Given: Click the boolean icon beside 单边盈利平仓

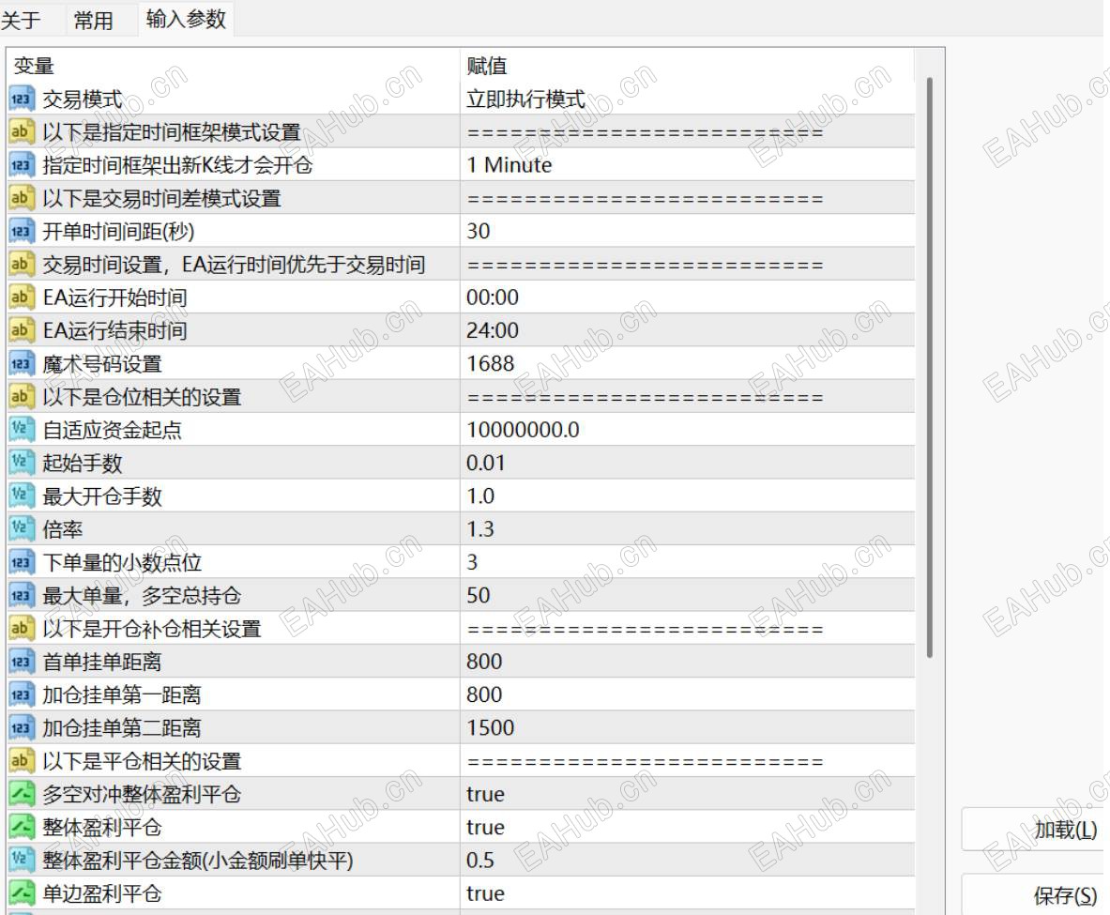Looking at the screenshot, I should (22, 893).
